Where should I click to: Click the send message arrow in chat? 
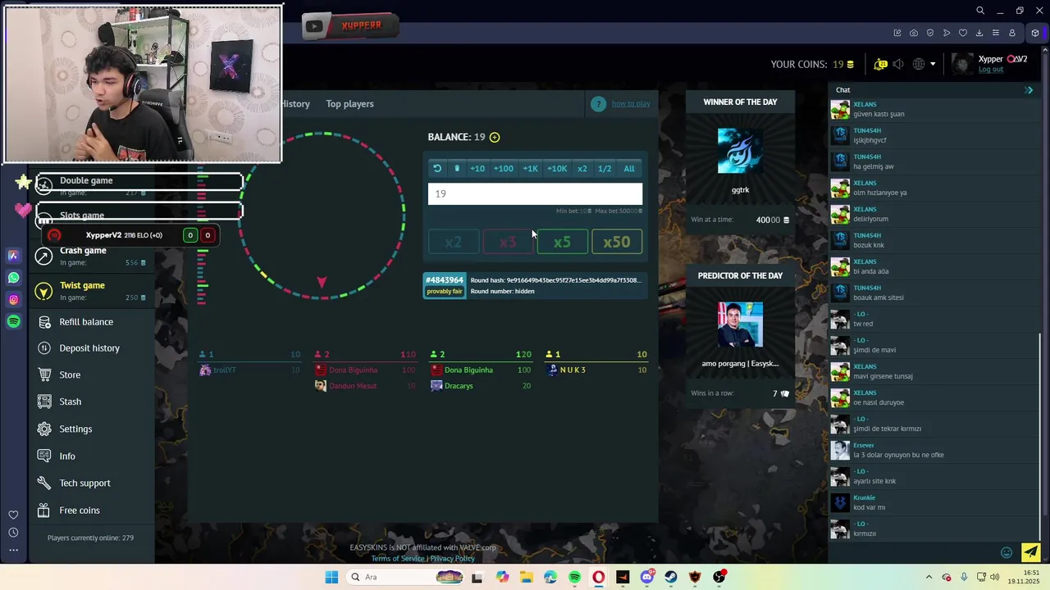pos(1031,552)
